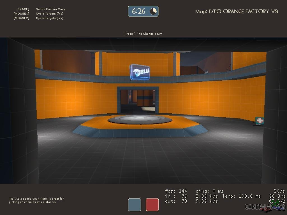Click 'Press [ . ] to Change Team' text
Screen dimensions: 287x215
coord(143,34)
